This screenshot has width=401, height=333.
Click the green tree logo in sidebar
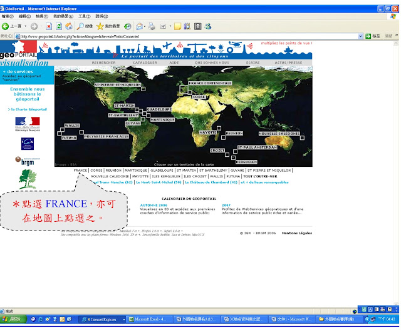(x=28, y=179)
